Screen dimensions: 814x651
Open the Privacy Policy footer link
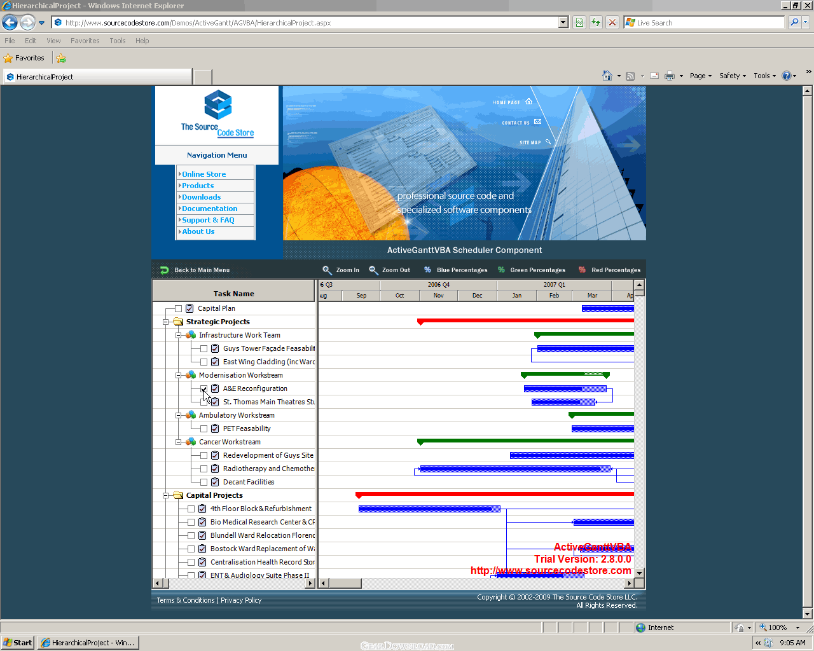pos(241,600)
